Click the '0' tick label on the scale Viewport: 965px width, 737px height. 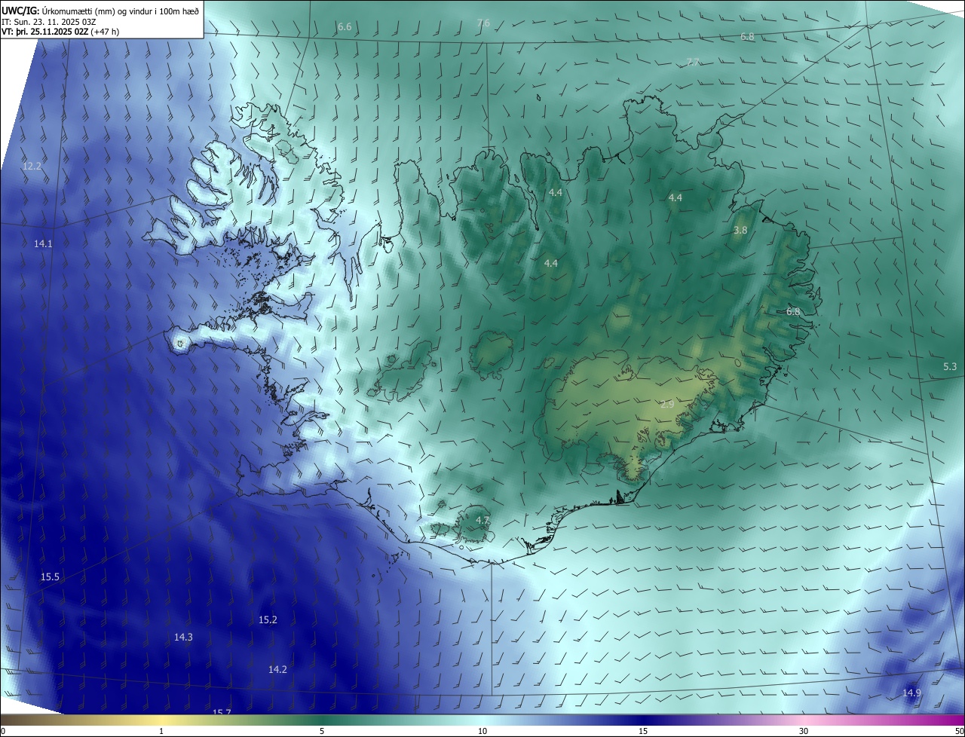(x=3, y=731)
